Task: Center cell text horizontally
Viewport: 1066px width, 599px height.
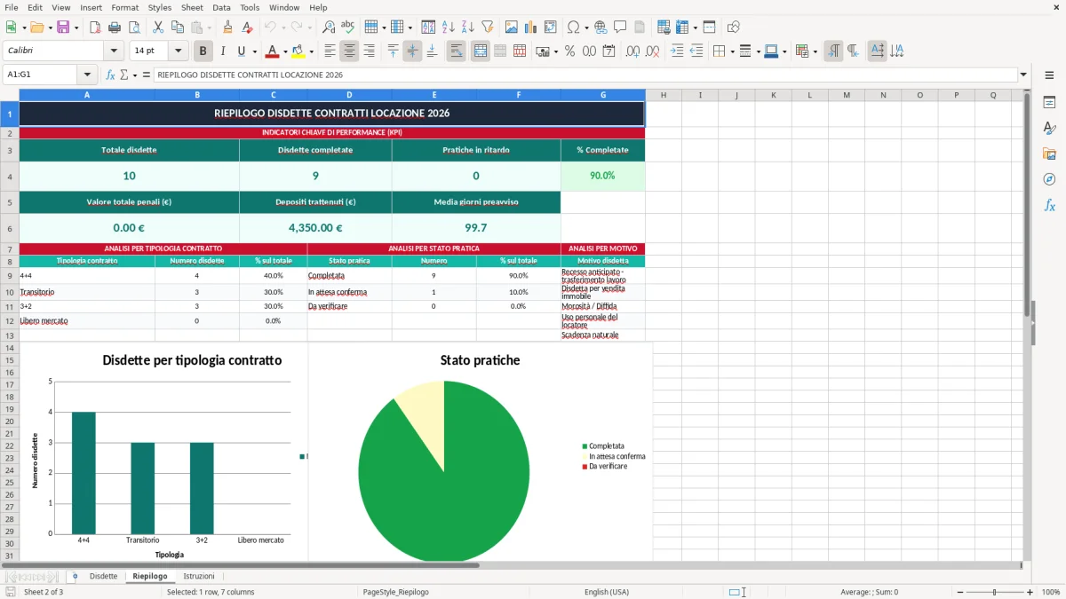Action: tap(350, 51)
